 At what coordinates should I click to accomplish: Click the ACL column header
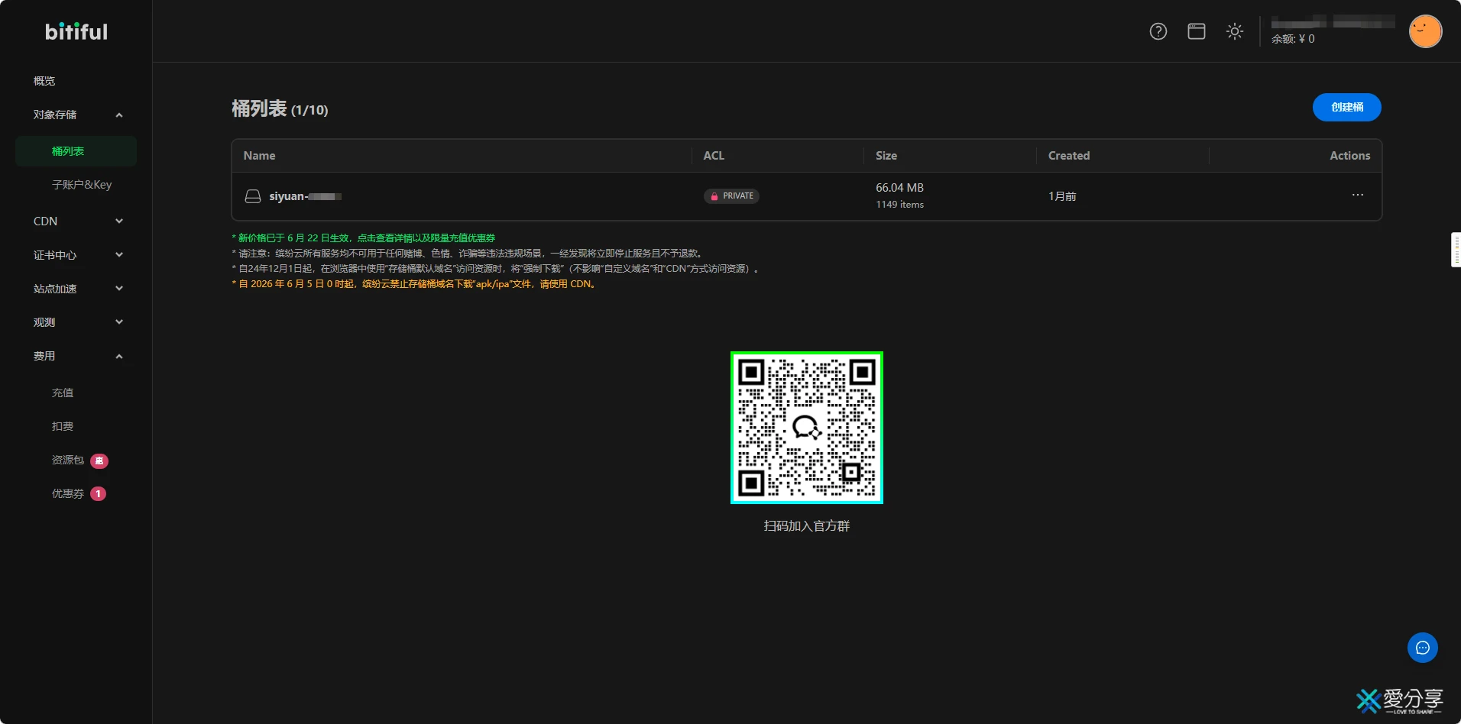pyautogui.click(x=714, y=156)
